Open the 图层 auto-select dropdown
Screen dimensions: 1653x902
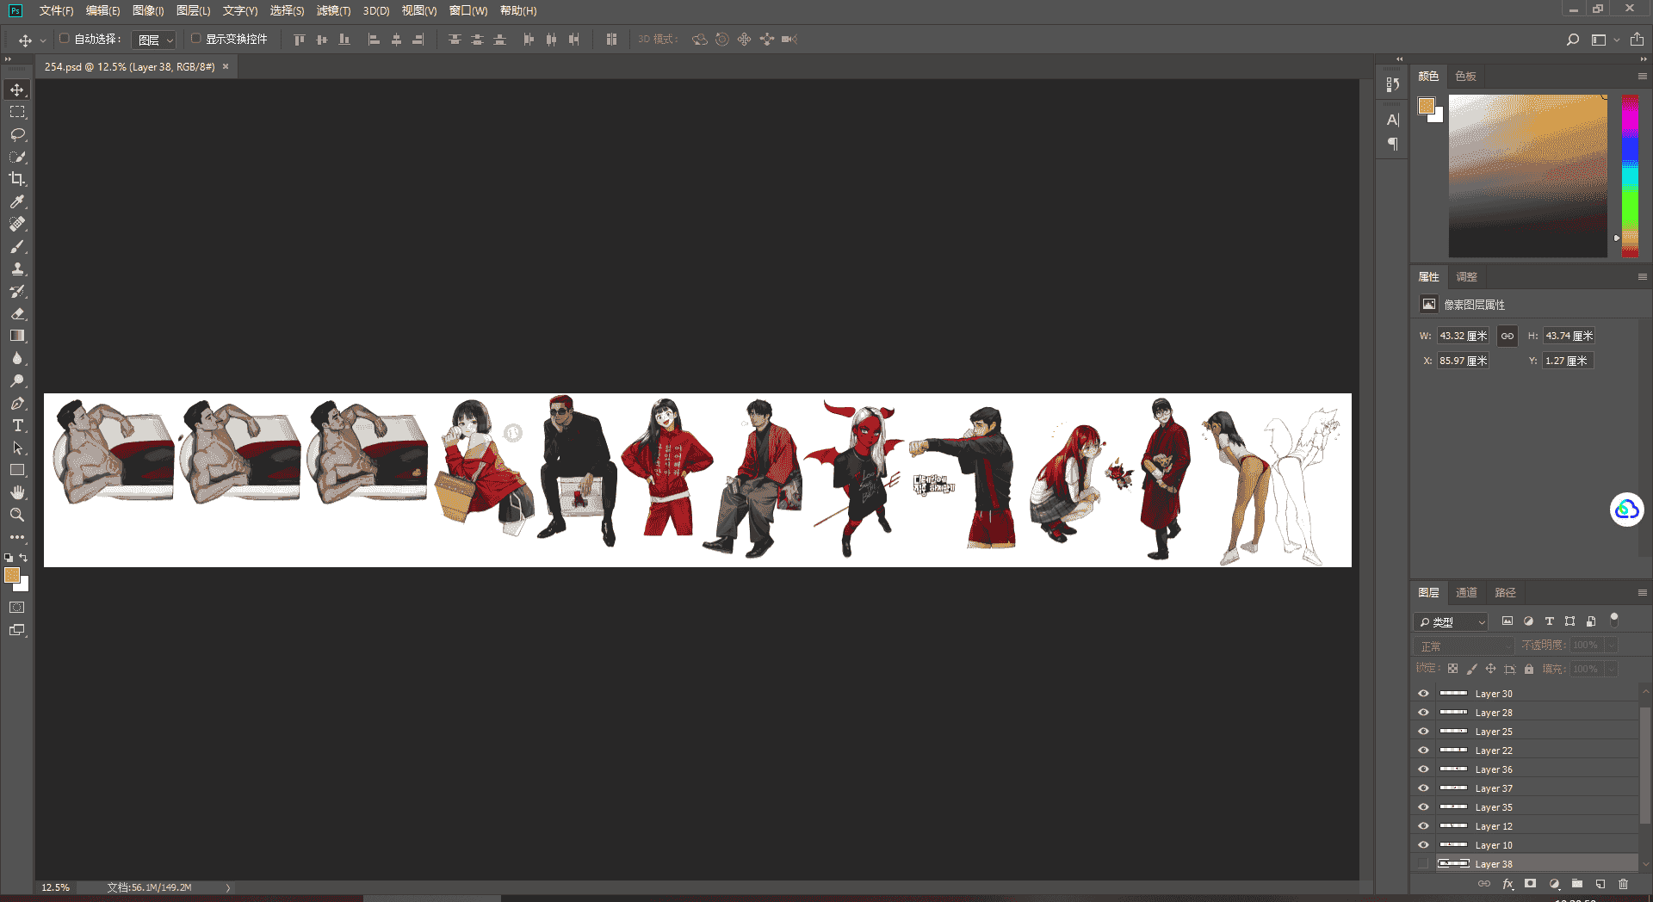(154, 40)
